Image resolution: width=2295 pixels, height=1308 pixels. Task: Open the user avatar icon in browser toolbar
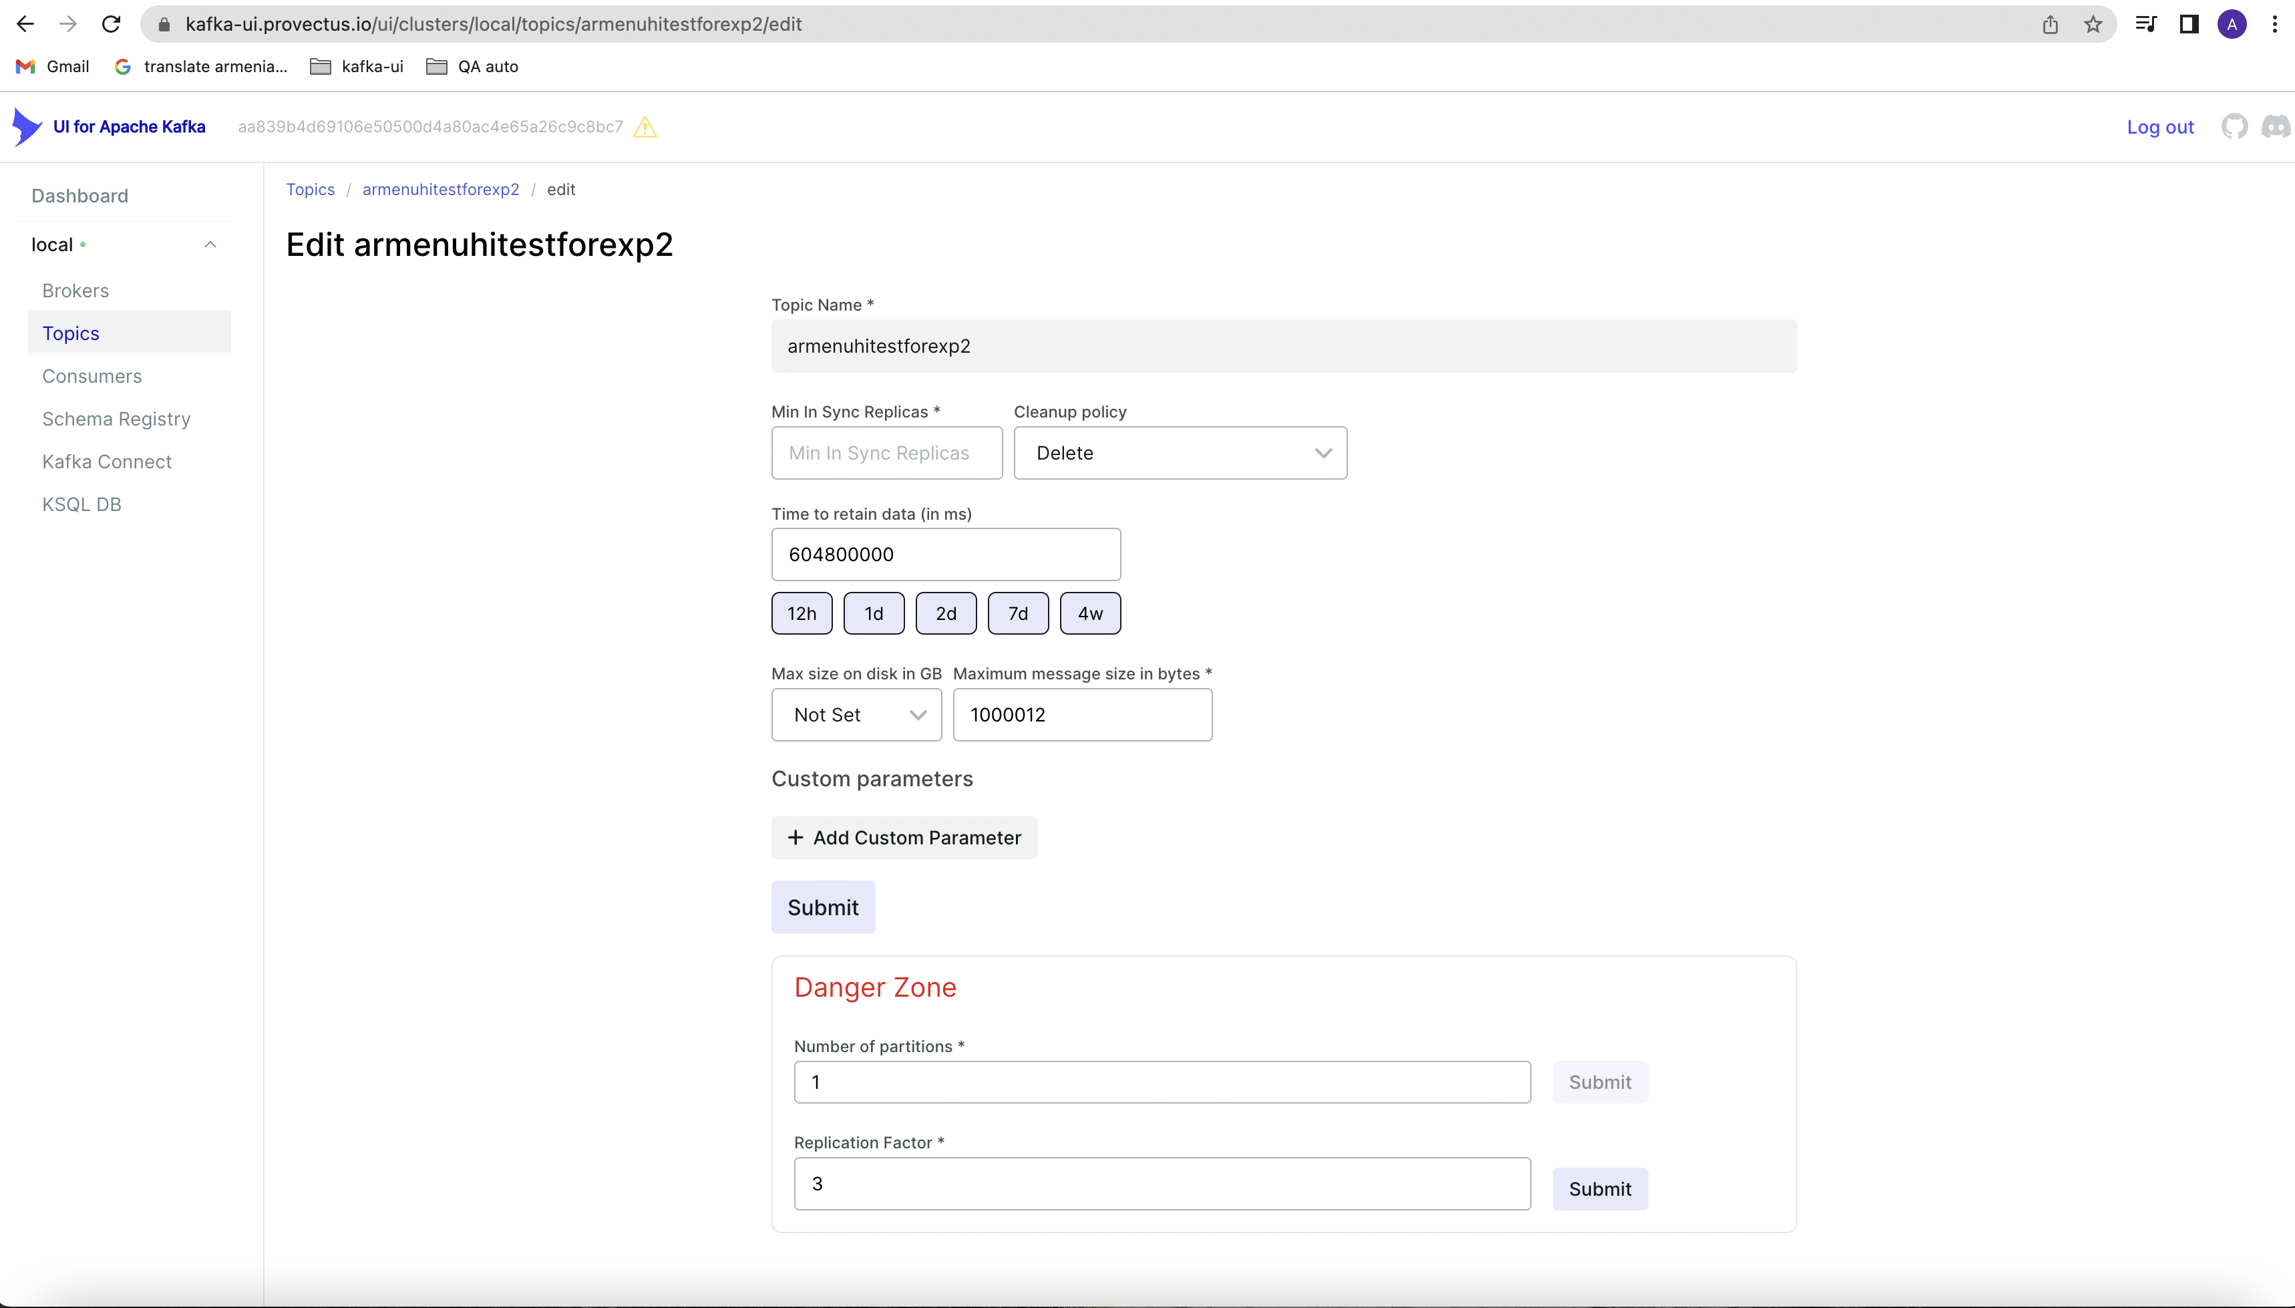[2232, 23]
